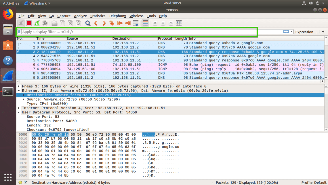The width and height of the screenshot is (328, 185).
Task: Open the recent display filters dropdown
Action: [292, 32]
